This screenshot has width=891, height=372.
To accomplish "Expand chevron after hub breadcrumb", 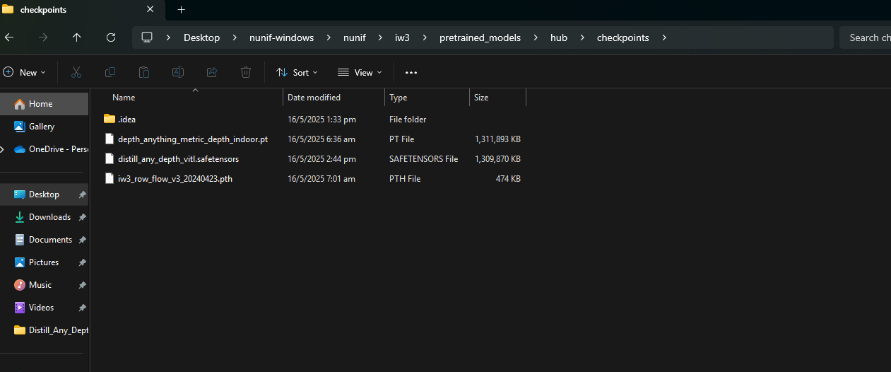I will (582, 37).
